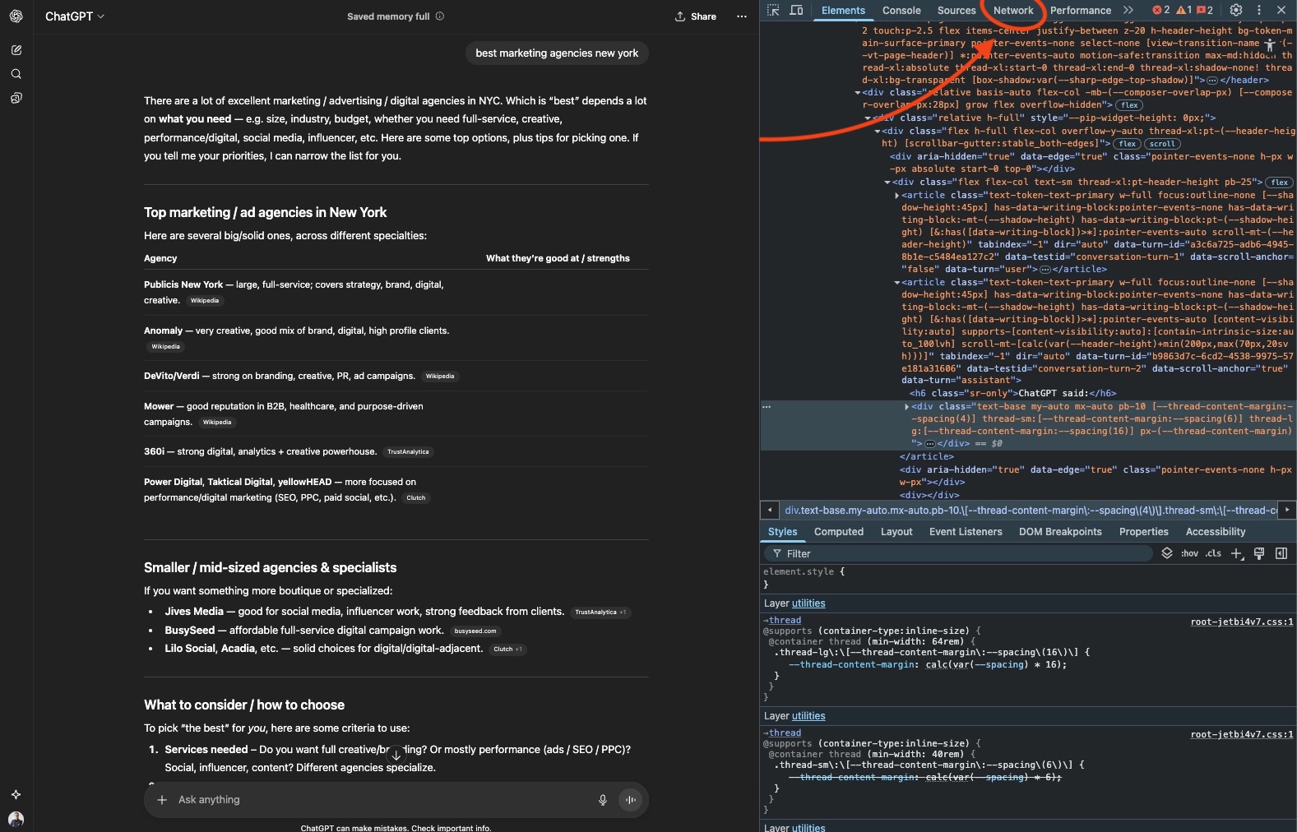The height and width of the screenshot is (832, 1297).
Task: Collapse the overflow-y-auto div node arrow
Action: tap(878, 131)
